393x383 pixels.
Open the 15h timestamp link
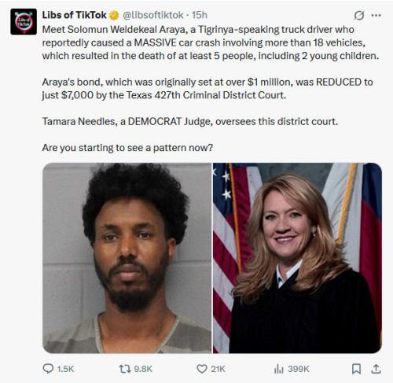pyautogui.click(x=200, y=15)
